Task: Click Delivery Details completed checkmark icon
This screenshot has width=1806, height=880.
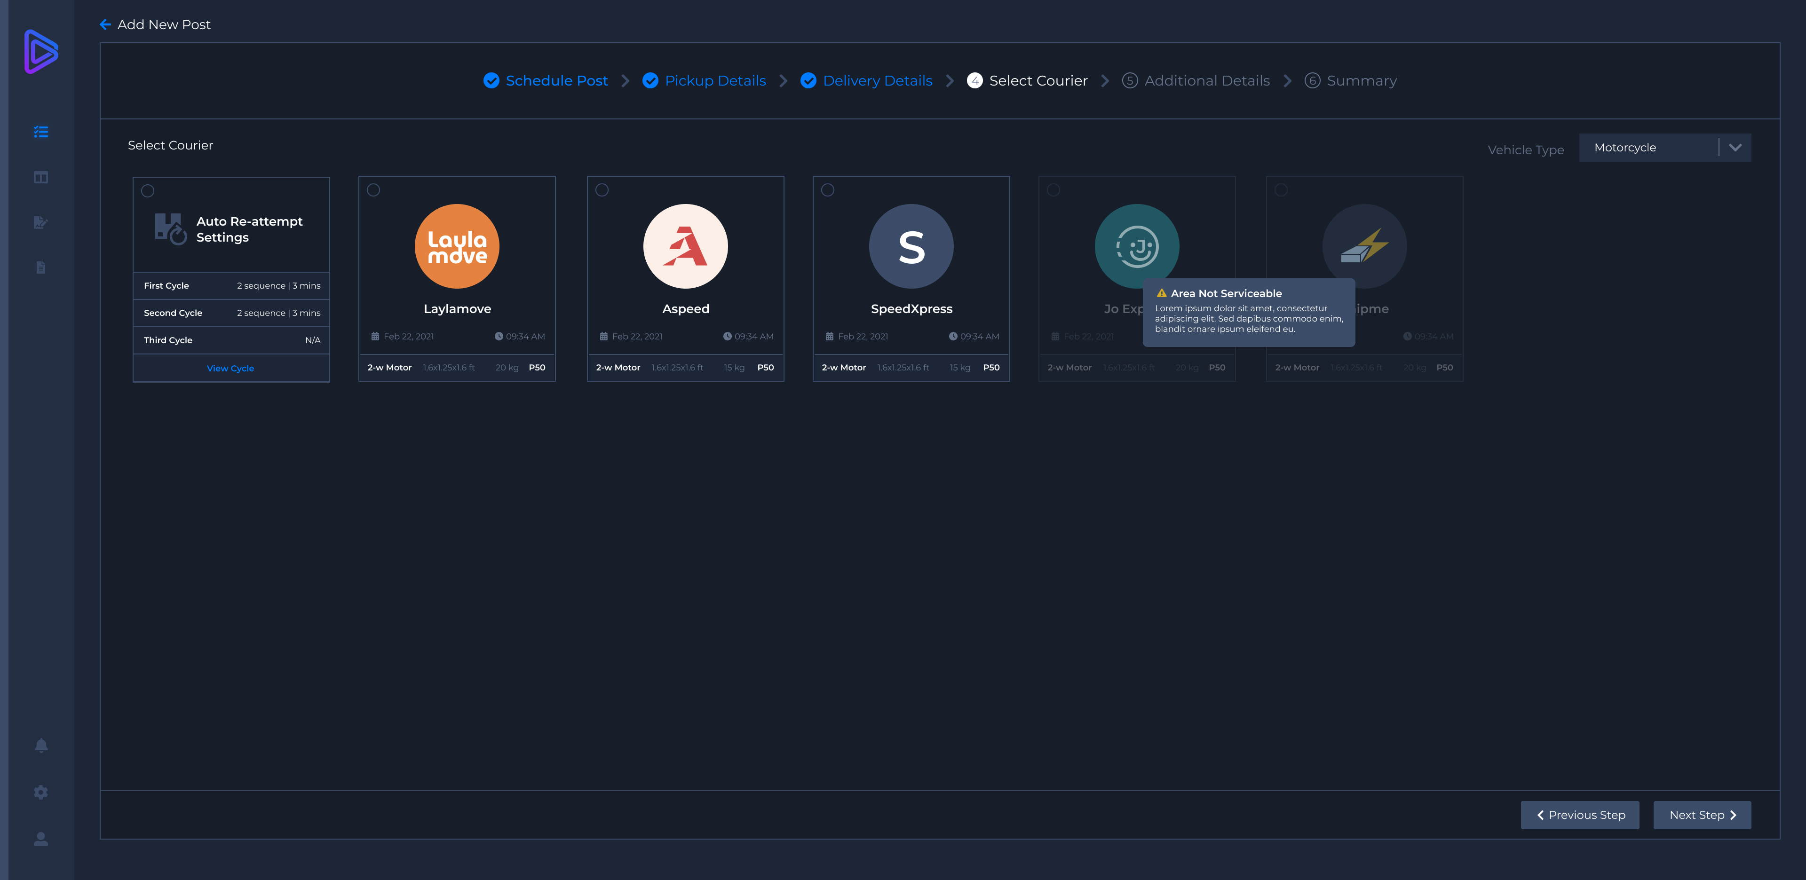Action: pos(808,80)
